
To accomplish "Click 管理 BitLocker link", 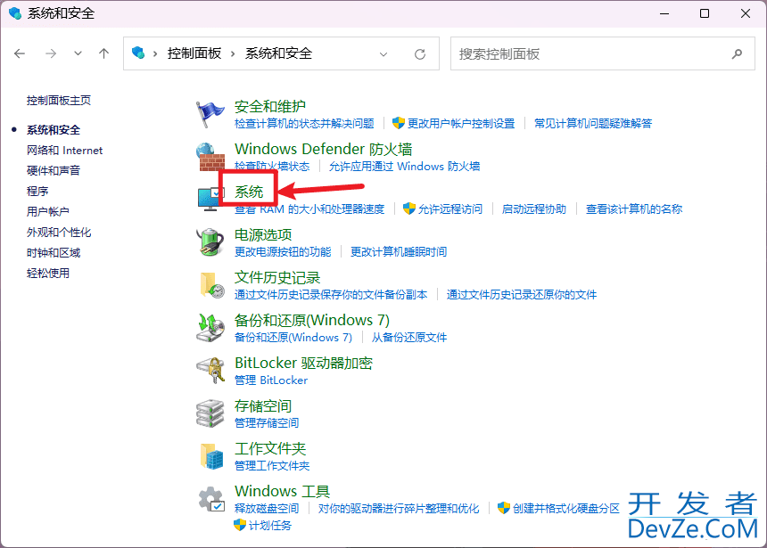I will [x=271, y=380].
